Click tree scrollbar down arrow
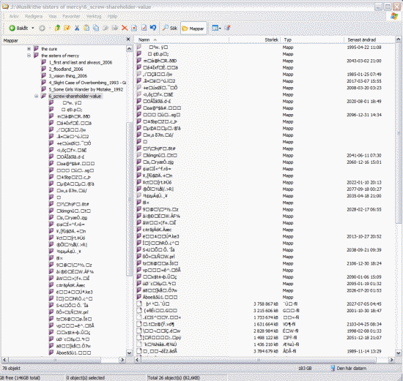This screenshot has width=403, height=381. coord(129,352)
